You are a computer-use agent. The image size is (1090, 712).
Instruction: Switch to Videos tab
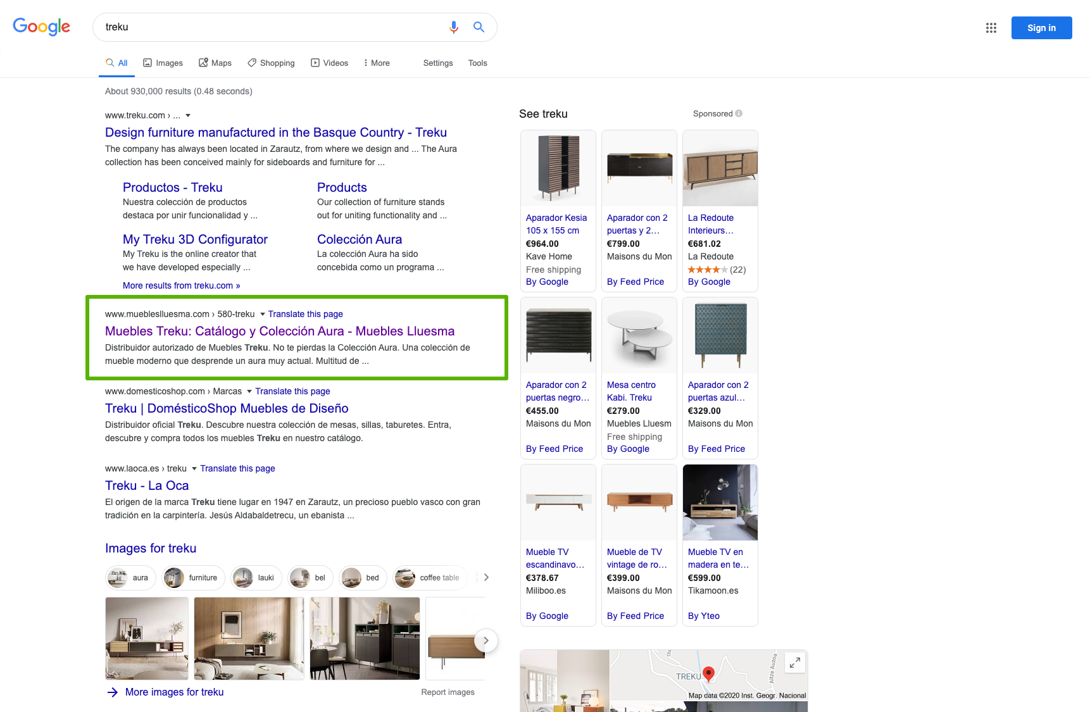(x=329, y=63)
